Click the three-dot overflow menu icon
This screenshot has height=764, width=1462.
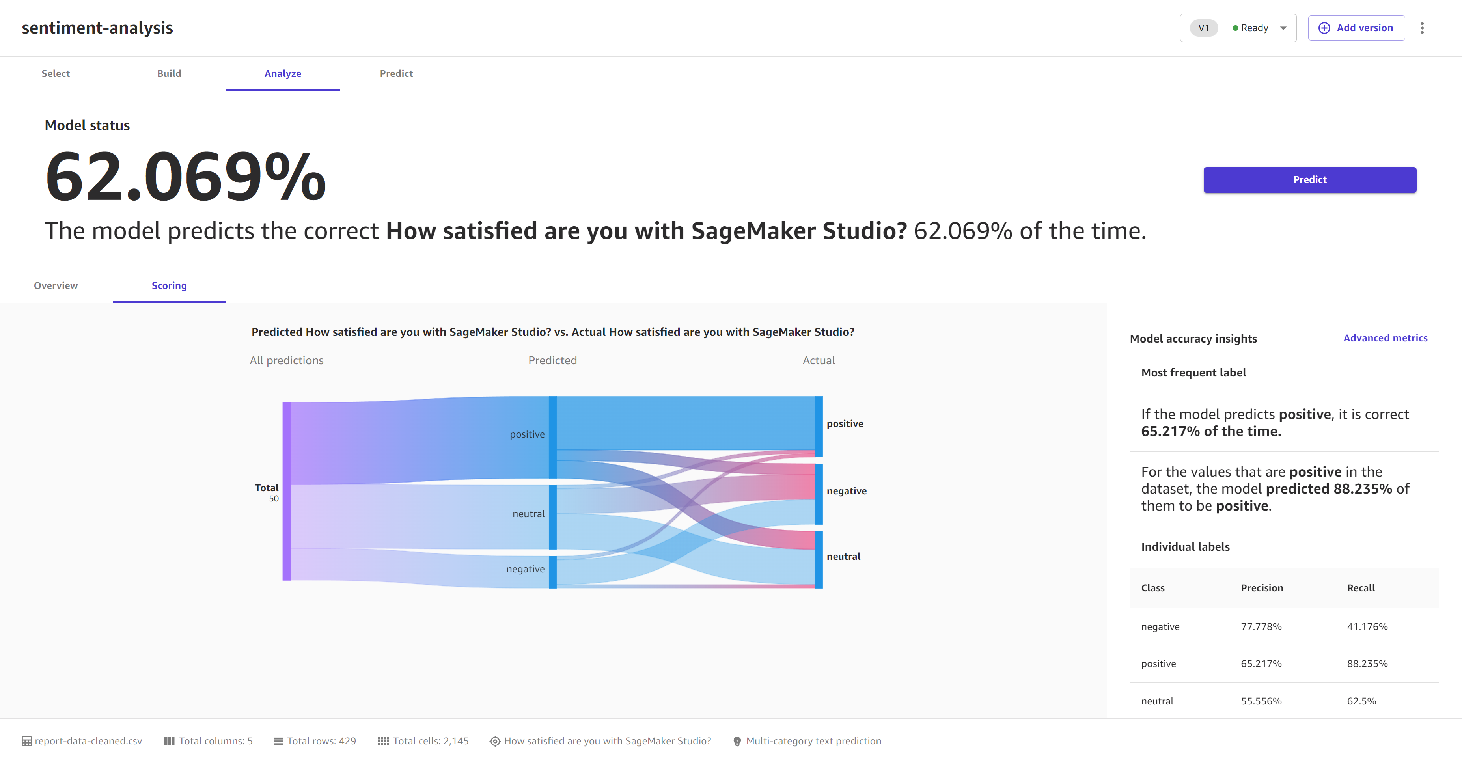coord(1421,27)
